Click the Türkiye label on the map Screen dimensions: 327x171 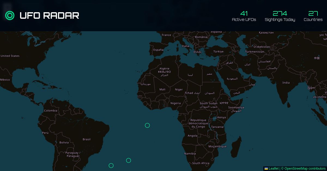click(x=218, y=51)
